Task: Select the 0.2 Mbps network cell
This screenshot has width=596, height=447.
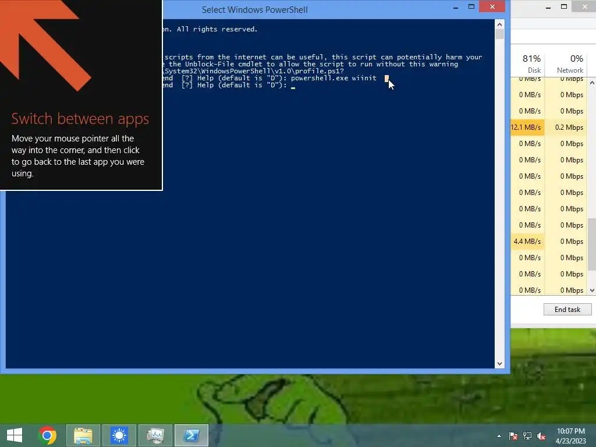Action: [x=566, y=127]
